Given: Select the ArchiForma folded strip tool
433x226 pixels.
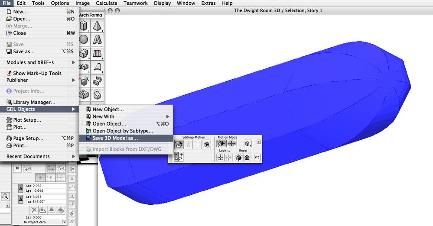Looking at the screenshot, I should pyautogui.click(x=84, y=67).
